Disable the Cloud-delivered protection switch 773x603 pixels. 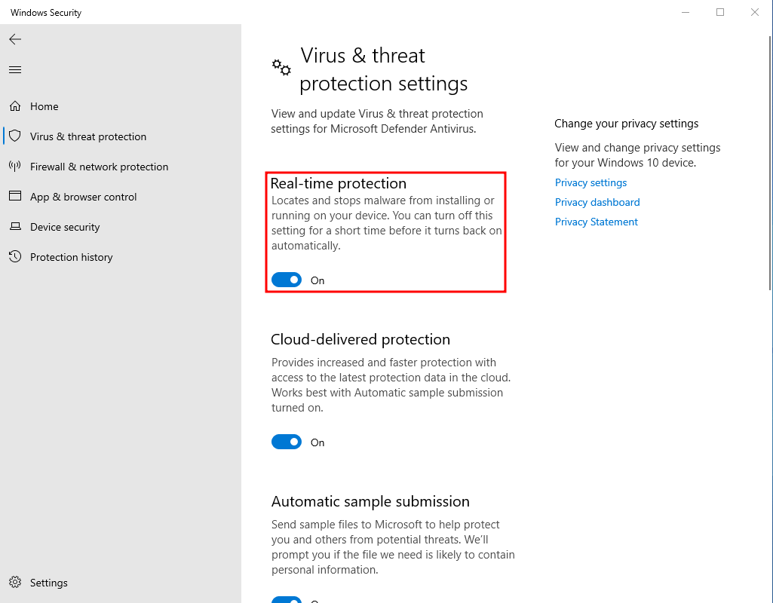pos(287,442)
